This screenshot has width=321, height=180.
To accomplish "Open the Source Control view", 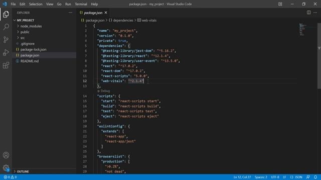I will pos(6,39).
